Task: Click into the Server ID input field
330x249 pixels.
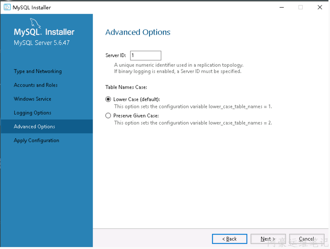Action: pyautogui.click(x=145, y=56)
